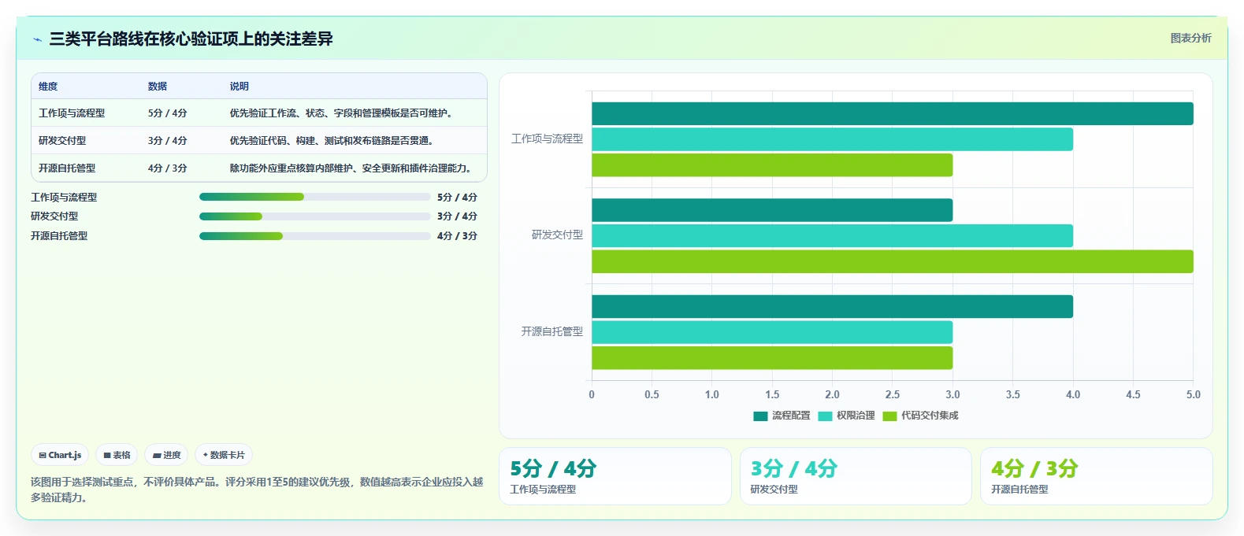
Task: Open the 5分 / 4分 工作项与流程型 data card
Action: [615, 476]
